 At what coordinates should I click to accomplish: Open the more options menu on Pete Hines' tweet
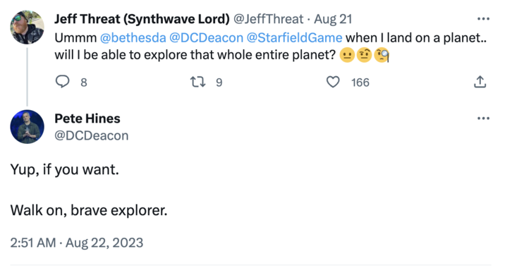click(x=483, y=118)
